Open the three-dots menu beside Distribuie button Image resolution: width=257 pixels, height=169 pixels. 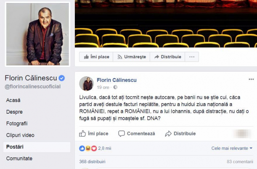tap(191, 57)
